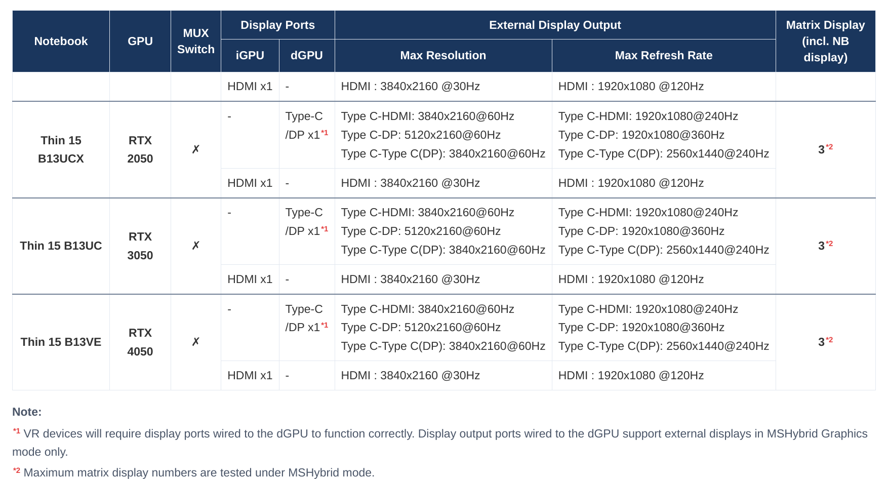Screen dimensions: 888x479
Task: Click RTX 4050 GPU cell
Action: [x=140, y=342]
